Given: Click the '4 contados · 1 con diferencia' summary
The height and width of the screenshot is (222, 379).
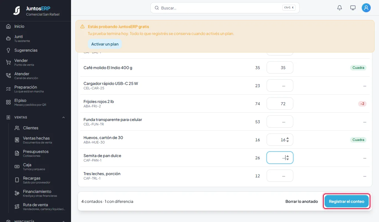Looking at the screenshot, I should [x=107, y=201].
